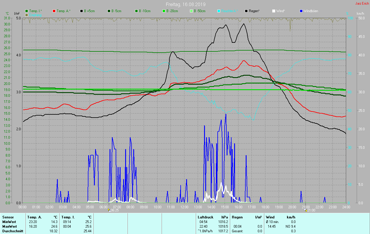Toggle the B -5cm soil temperature series

point(109,11)
